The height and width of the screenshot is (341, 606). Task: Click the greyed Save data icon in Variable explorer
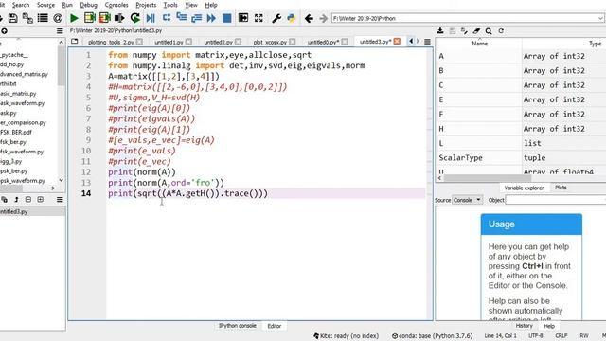tap(453, 31)
